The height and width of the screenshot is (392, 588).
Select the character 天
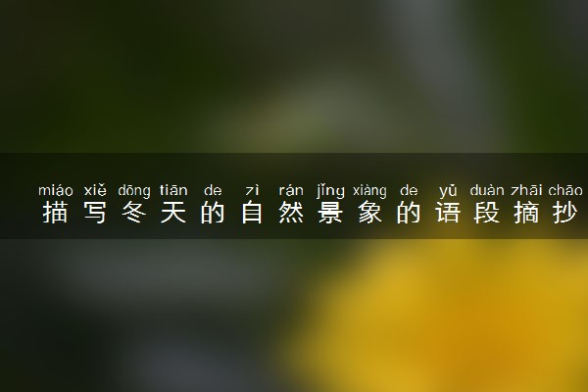coord(173,213)
